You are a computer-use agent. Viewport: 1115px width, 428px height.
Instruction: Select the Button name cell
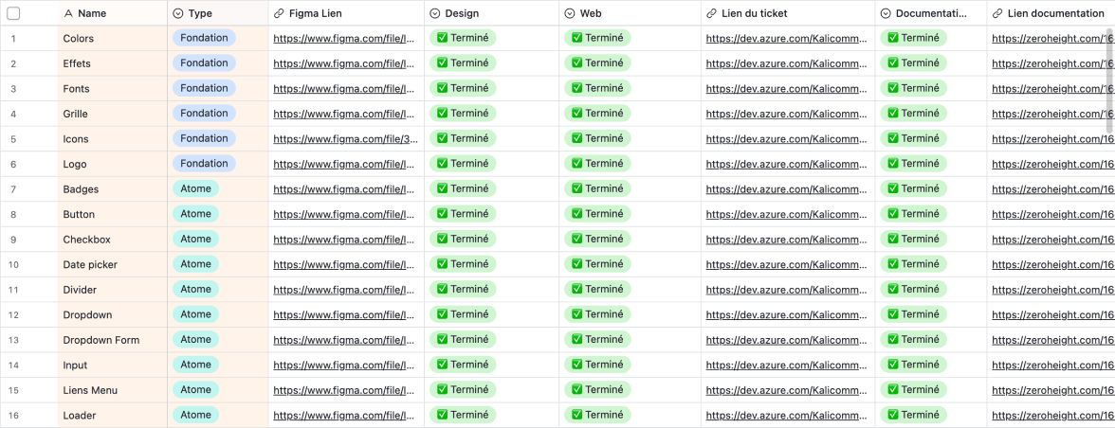(112, 214)
